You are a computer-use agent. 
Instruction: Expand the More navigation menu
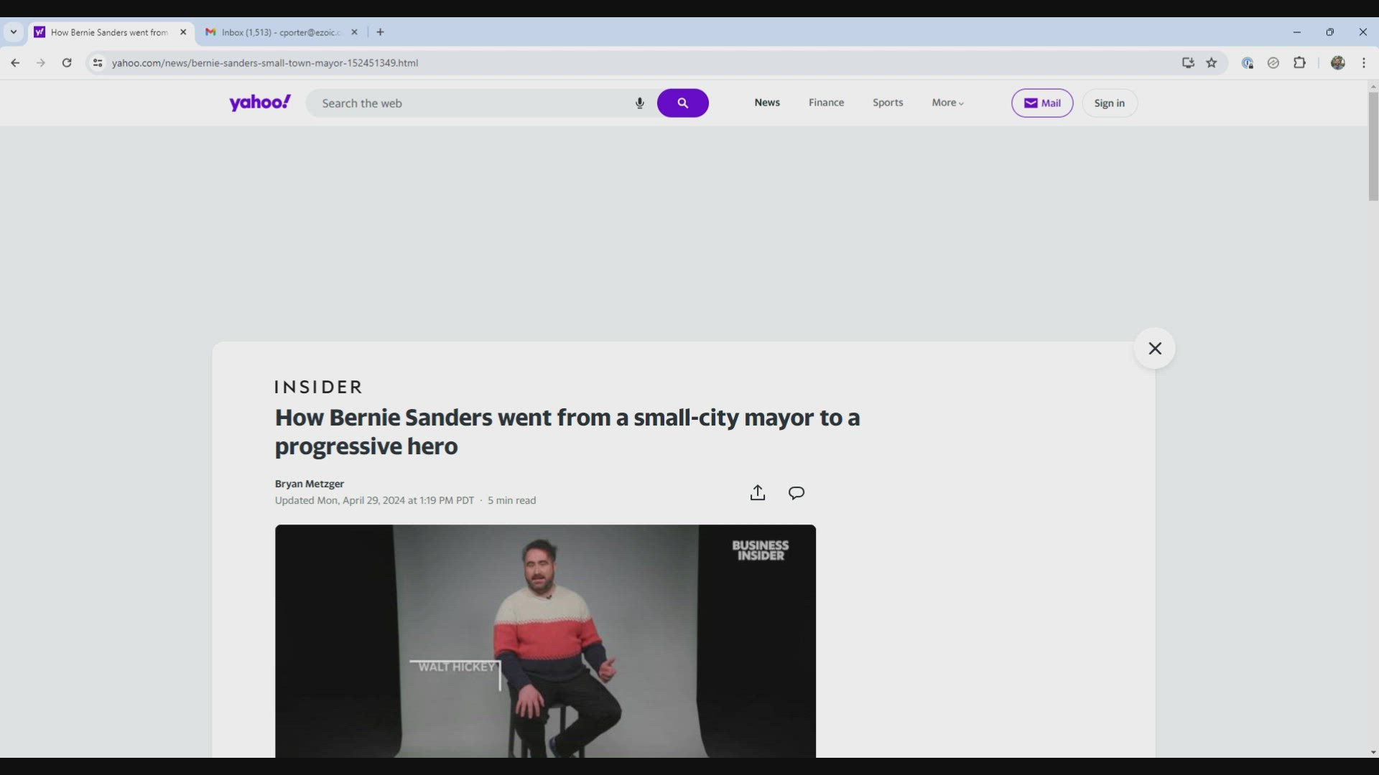(947, 103)
